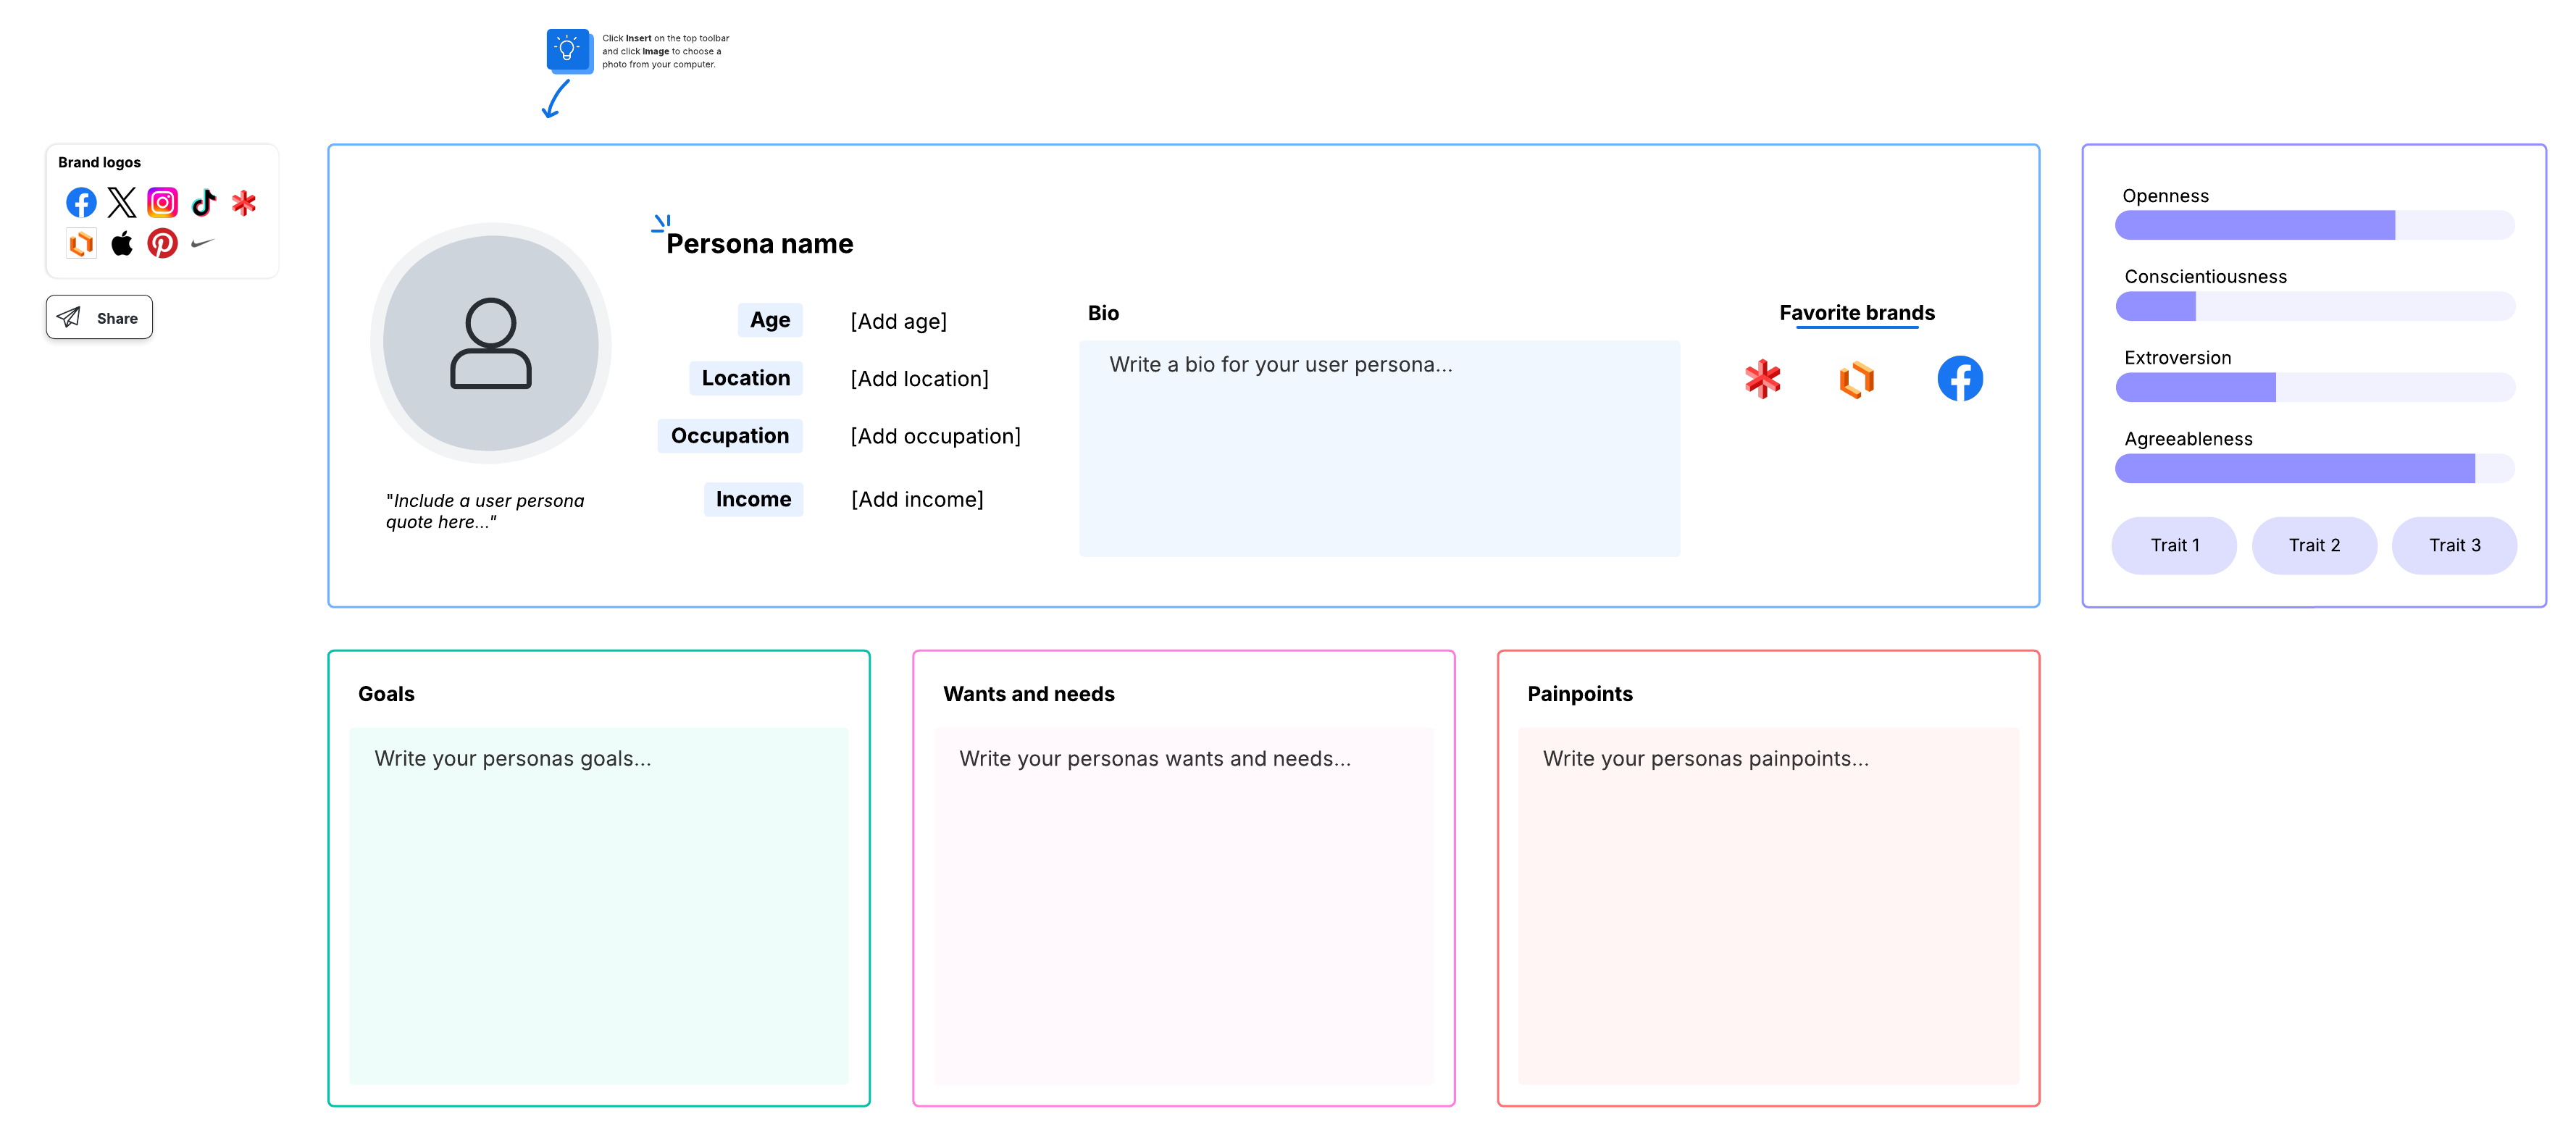Select the Pinterest logo
The height and width of the screenshot is (1135, 2576).
(162, 242)
